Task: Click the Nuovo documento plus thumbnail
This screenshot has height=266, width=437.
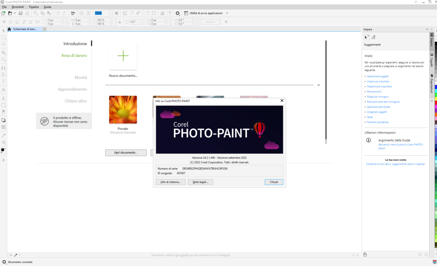Action: click(123, 56)
